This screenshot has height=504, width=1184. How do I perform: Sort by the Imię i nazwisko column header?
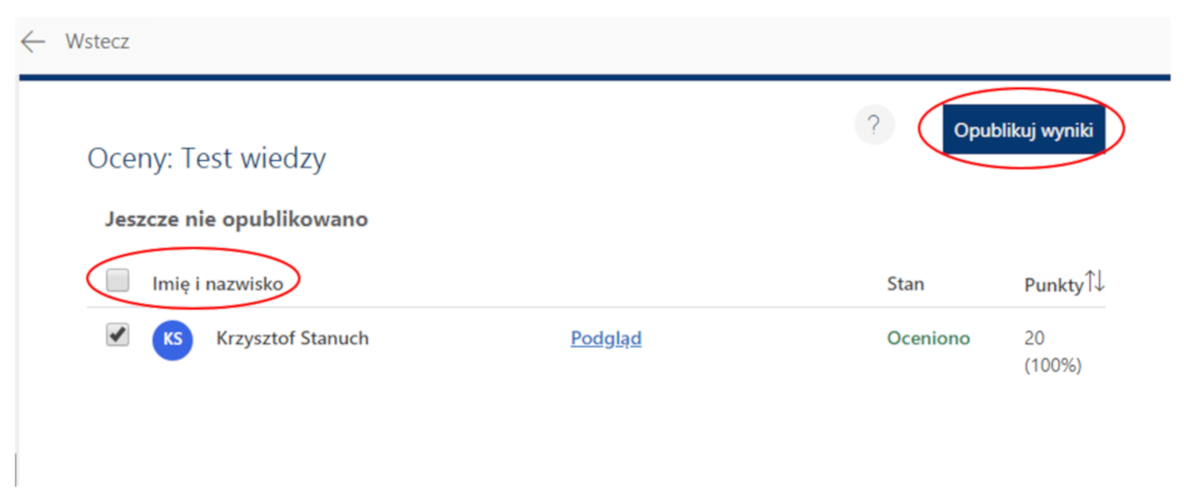point(217,284)
